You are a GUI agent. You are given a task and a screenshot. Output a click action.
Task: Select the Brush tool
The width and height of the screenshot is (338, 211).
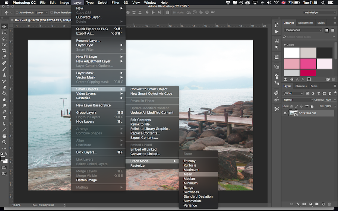click(x=4, y=69)
